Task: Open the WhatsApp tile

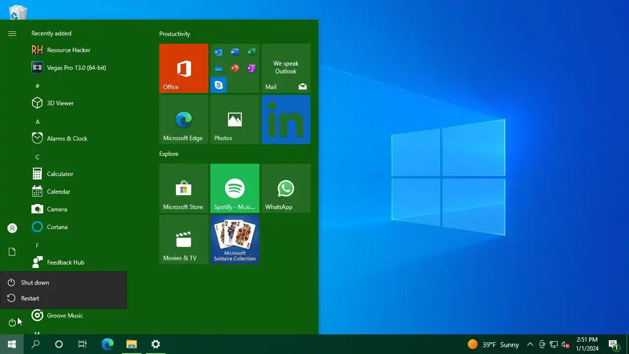Action: click(286, 188)
